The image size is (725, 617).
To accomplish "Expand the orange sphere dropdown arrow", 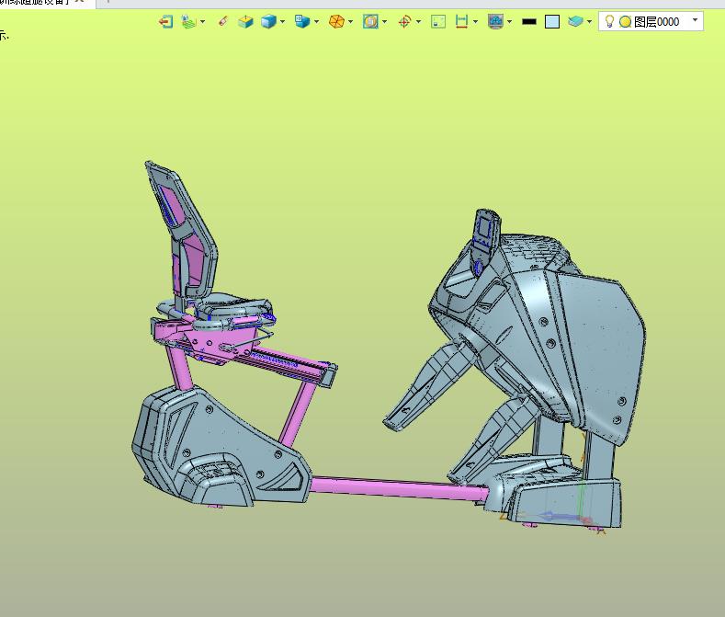I will tap(350, 22).
